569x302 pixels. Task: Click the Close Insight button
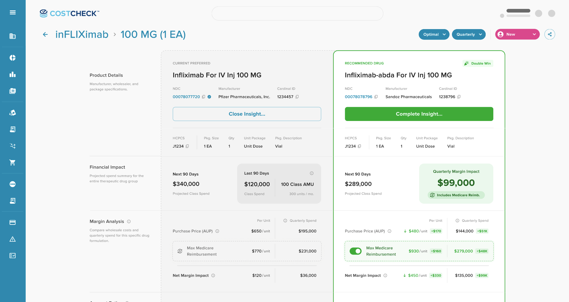[x=247, y=114]
